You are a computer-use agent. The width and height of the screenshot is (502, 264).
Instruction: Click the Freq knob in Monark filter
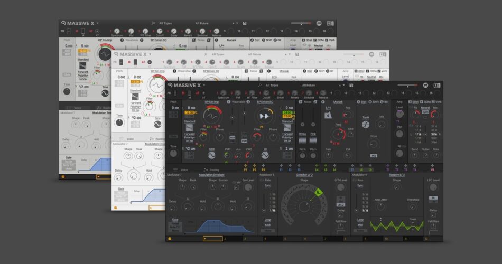tap(338, 134)
